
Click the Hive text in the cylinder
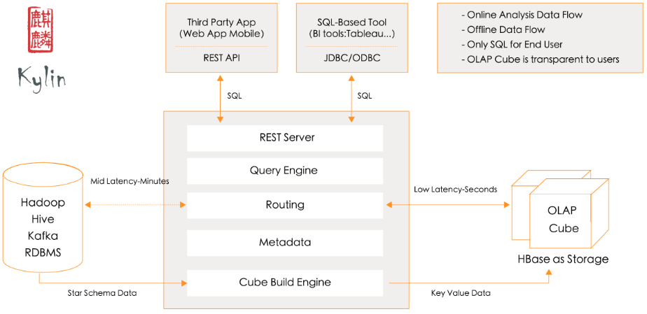(x=43, y=219)
